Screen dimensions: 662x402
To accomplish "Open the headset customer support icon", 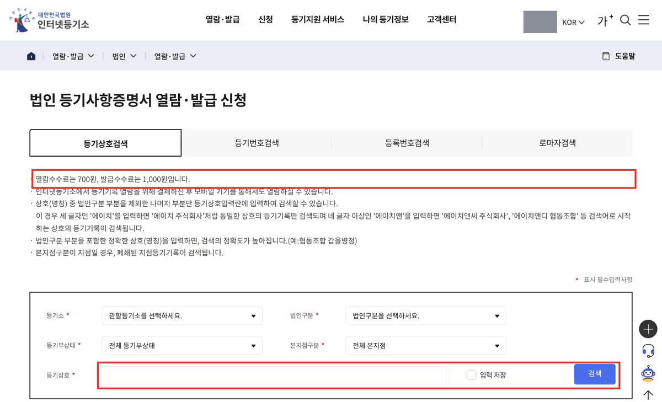I will pyautogui.click(x=648, y=351).
